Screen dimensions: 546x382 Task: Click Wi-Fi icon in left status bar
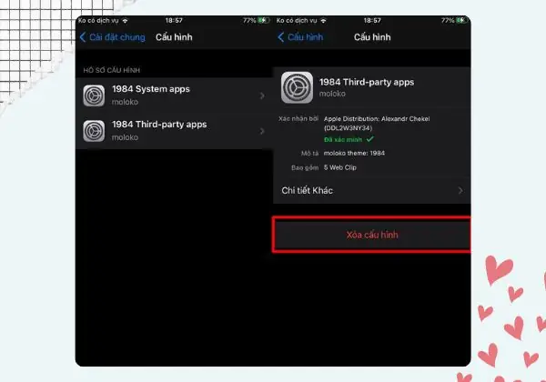[125, 21]
